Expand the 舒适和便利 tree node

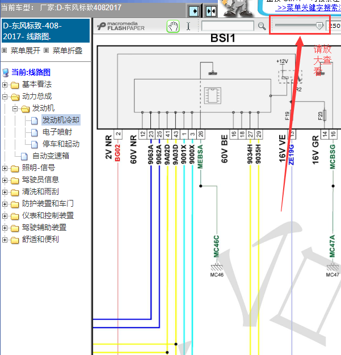[5, 240]
